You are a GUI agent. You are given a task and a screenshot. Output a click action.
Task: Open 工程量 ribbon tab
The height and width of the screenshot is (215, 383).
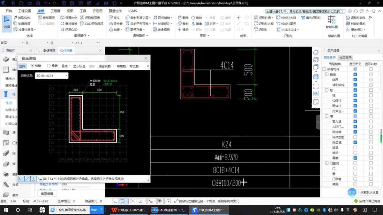[x=55, y=11]
